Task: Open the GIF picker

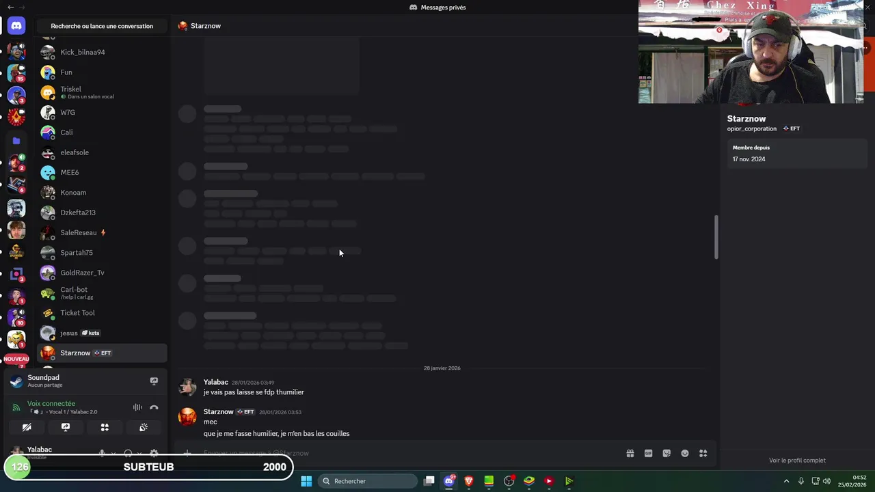Action: click(648, 453)
